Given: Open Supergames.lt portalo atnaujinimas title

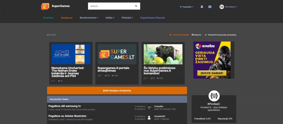Looking at the screenshot, I should 113,69.
